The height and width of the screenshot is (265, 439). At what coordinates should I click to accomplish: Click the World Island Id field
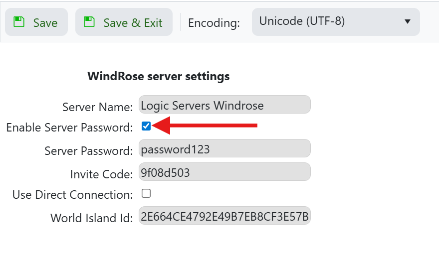(224, 216)
